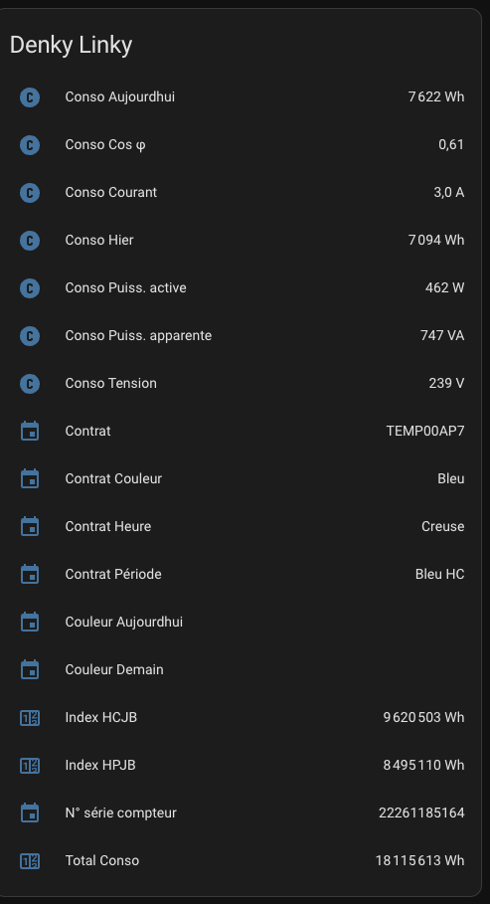Click the Conso Puiss. active label
Image resolution: width=490 pixels, height=904 pixels.
(x=125, y=287)
